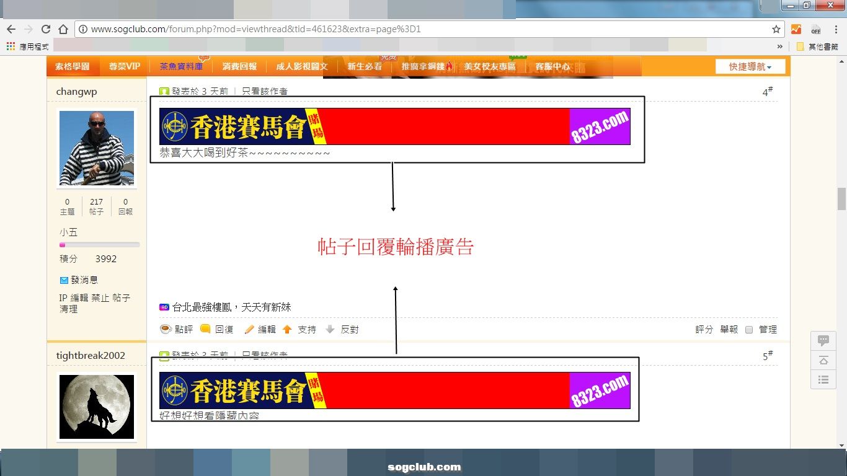
Task: Bookmark this page with the star icon
Action: click(776, 29)
